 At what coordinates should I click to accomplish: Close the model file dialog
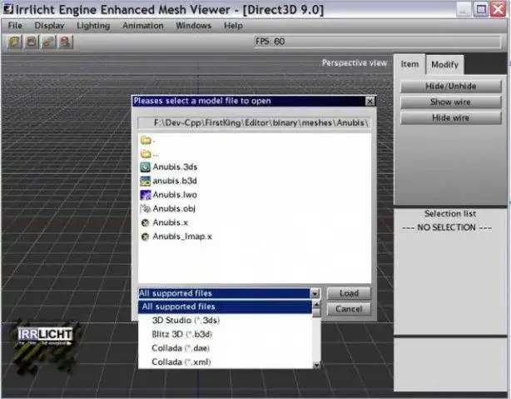click(370, 102)
